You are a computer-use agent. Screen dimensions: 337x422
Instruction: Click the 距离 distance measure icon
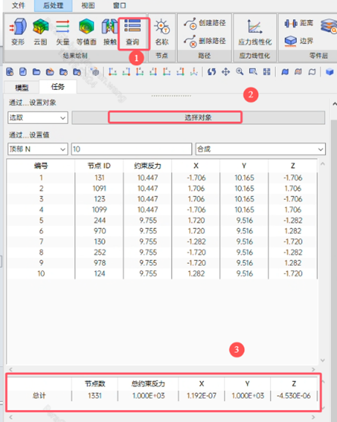[x=297, y=23]
